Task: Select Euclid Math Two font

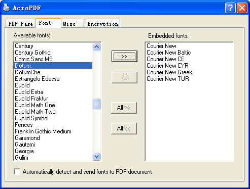Action: click(x=53, y=112)
